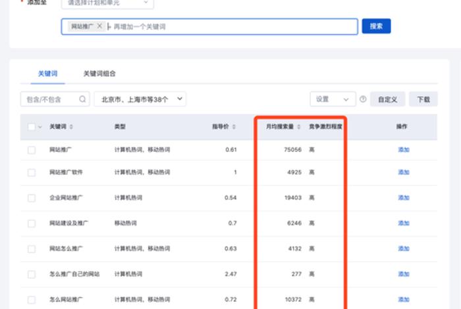Click 添加 for the 怎么推广自己的网站 row

404,273
